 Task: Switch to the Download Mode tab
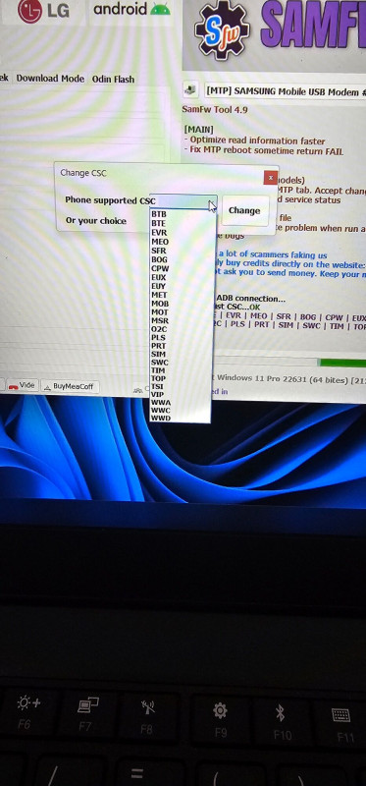click(x=50, y=79)
